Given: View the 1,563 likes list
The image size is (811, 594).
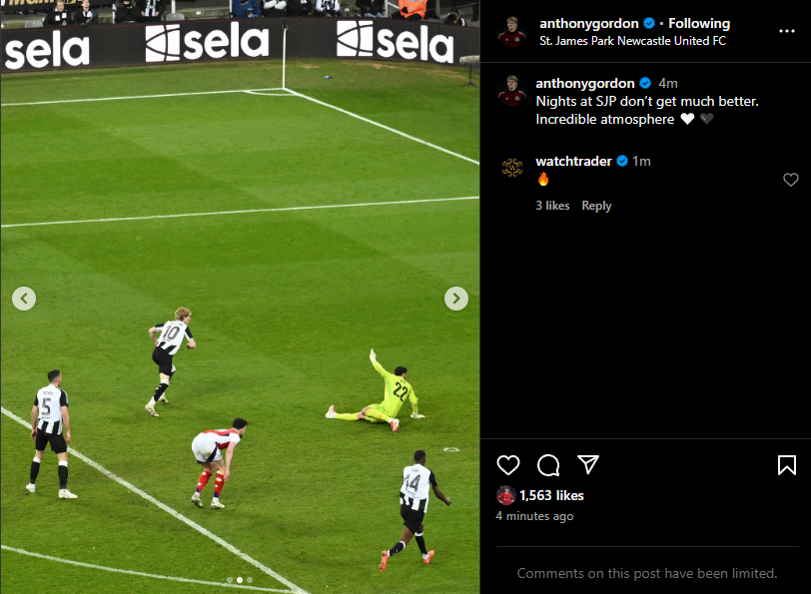Looking at the screenshot, I should pyautogui.click(x=551, y=496).
